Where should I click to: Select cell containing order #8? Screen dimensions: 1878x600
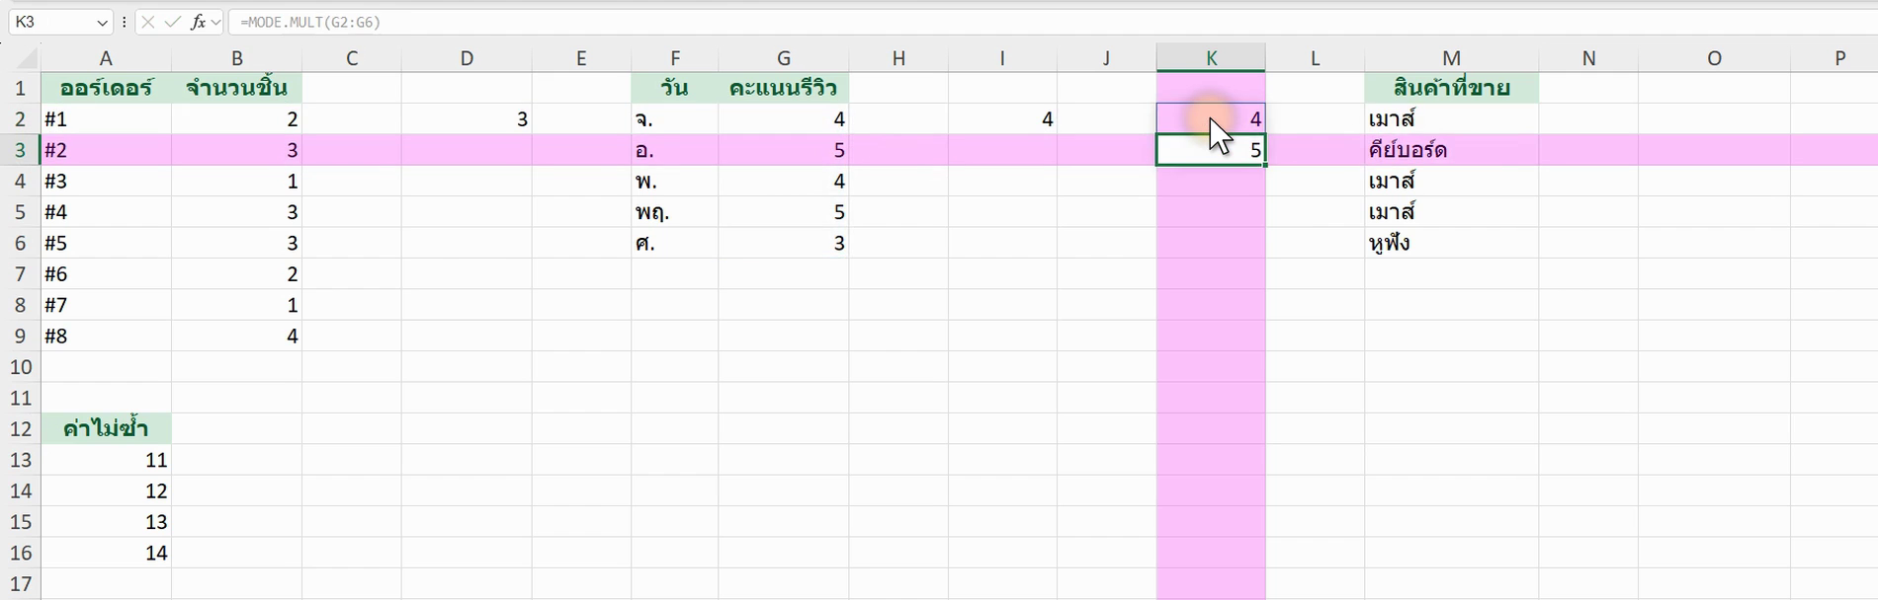(x=106, y=337)
